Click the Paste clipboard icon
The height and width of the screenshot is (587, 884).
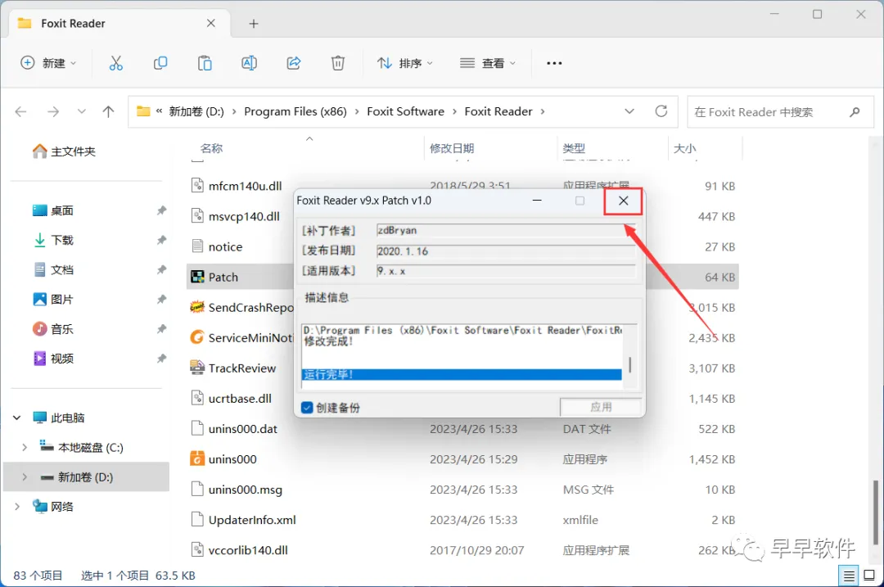[x=205, y=63]
